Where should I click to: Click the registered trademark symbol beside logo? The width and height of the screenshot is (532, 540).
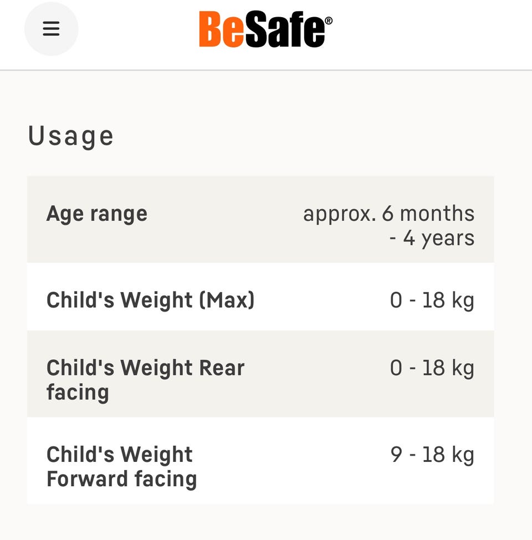[329, 21]
